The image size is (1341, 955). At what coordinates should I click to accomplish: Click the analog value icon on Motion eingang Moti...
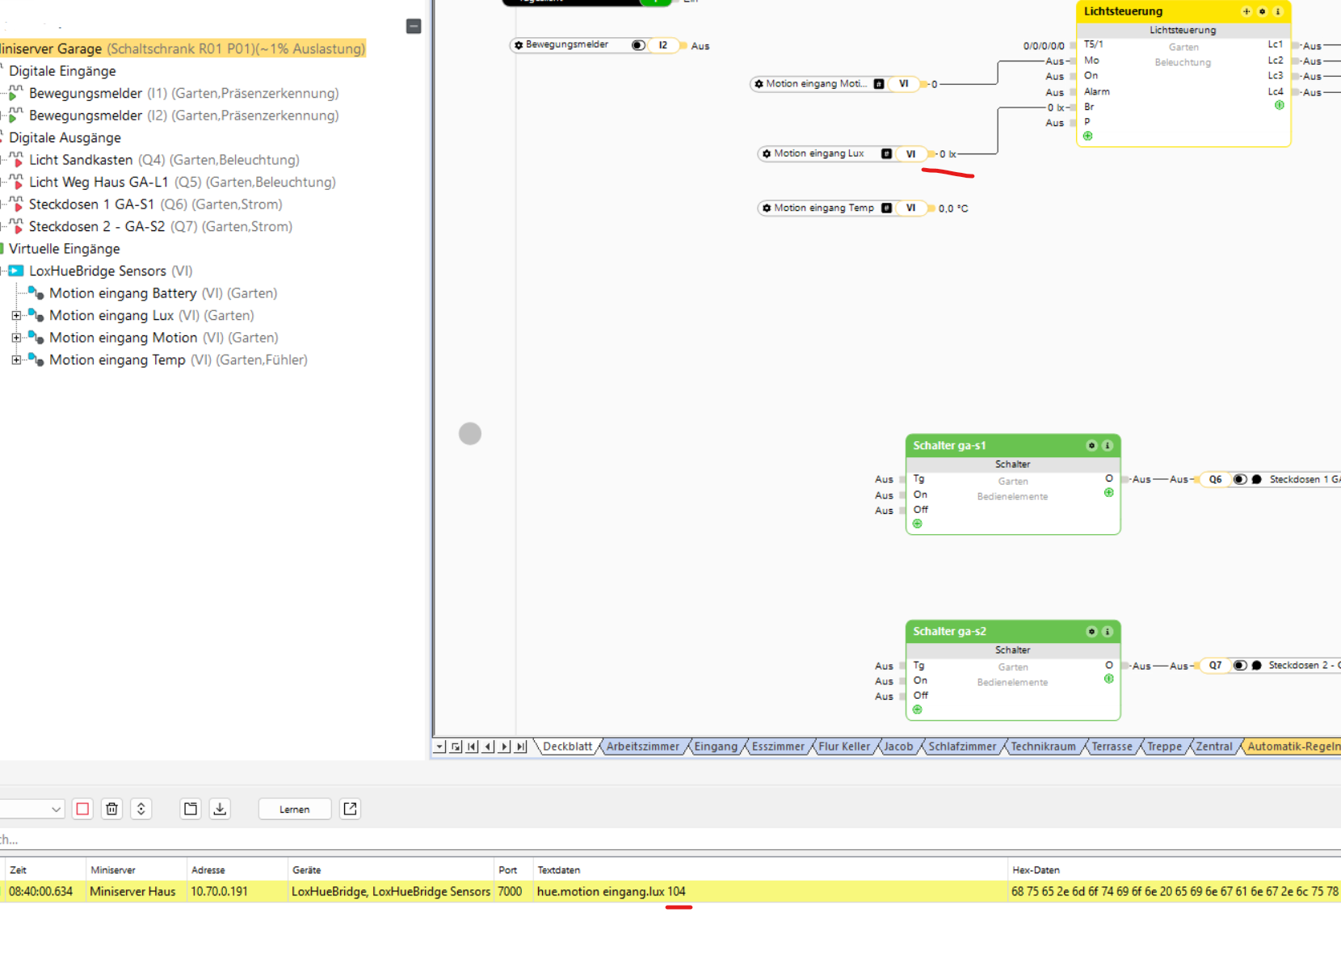879,84
